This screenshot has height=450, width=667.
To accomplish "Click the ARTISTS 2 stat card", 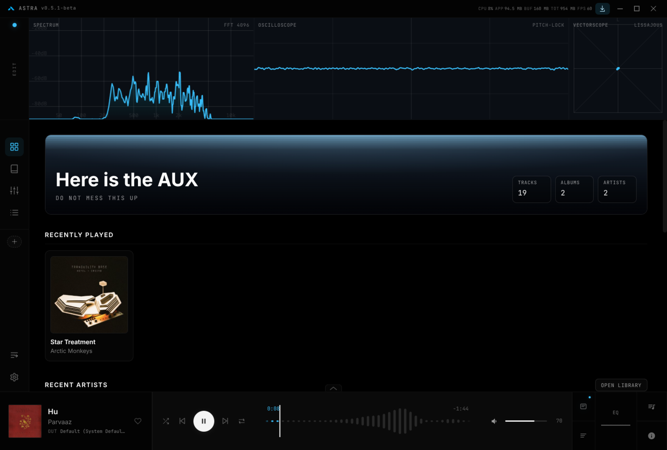I will (617, 189).
